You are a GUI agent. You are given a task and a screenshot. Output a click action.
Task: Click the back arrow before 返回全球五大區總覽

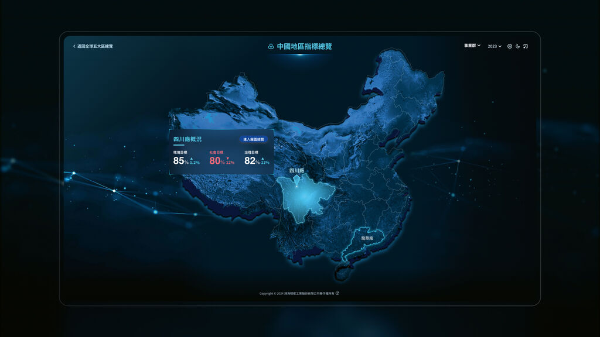(x=74, y=46)
